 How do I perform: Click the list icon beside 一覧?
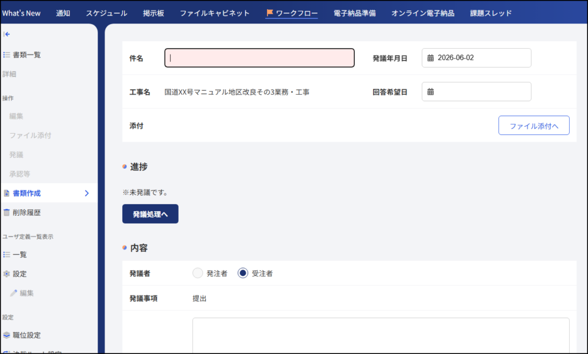point(6,255)
